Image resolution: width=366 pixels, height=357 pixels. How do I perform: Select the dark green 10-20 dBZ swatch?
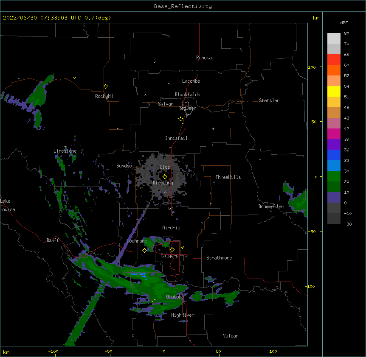pyautogui.click(x=334, y=187)
